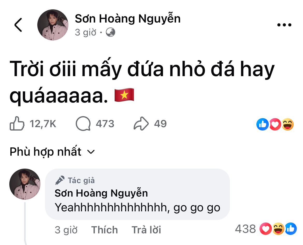This screenshot has width=303, height=245.
Task: Click the globe public privacy icon
Action: pos(111,33)
